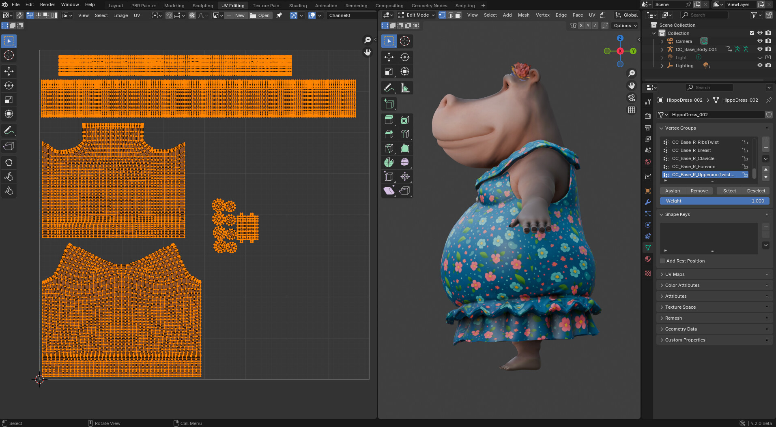Adjust the Weight slider value
Image resolution: width=776 pixels, height=427 pixels.
715,201
